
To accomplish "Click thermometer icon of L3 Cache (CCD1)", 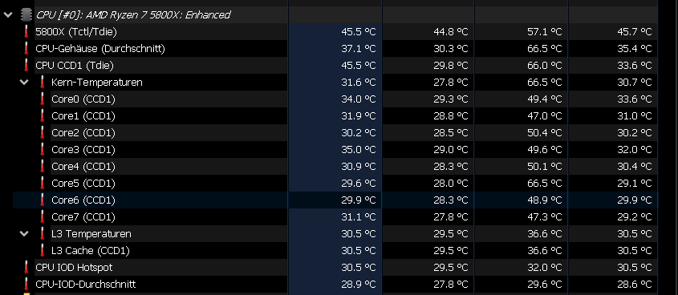I will 42,251.
